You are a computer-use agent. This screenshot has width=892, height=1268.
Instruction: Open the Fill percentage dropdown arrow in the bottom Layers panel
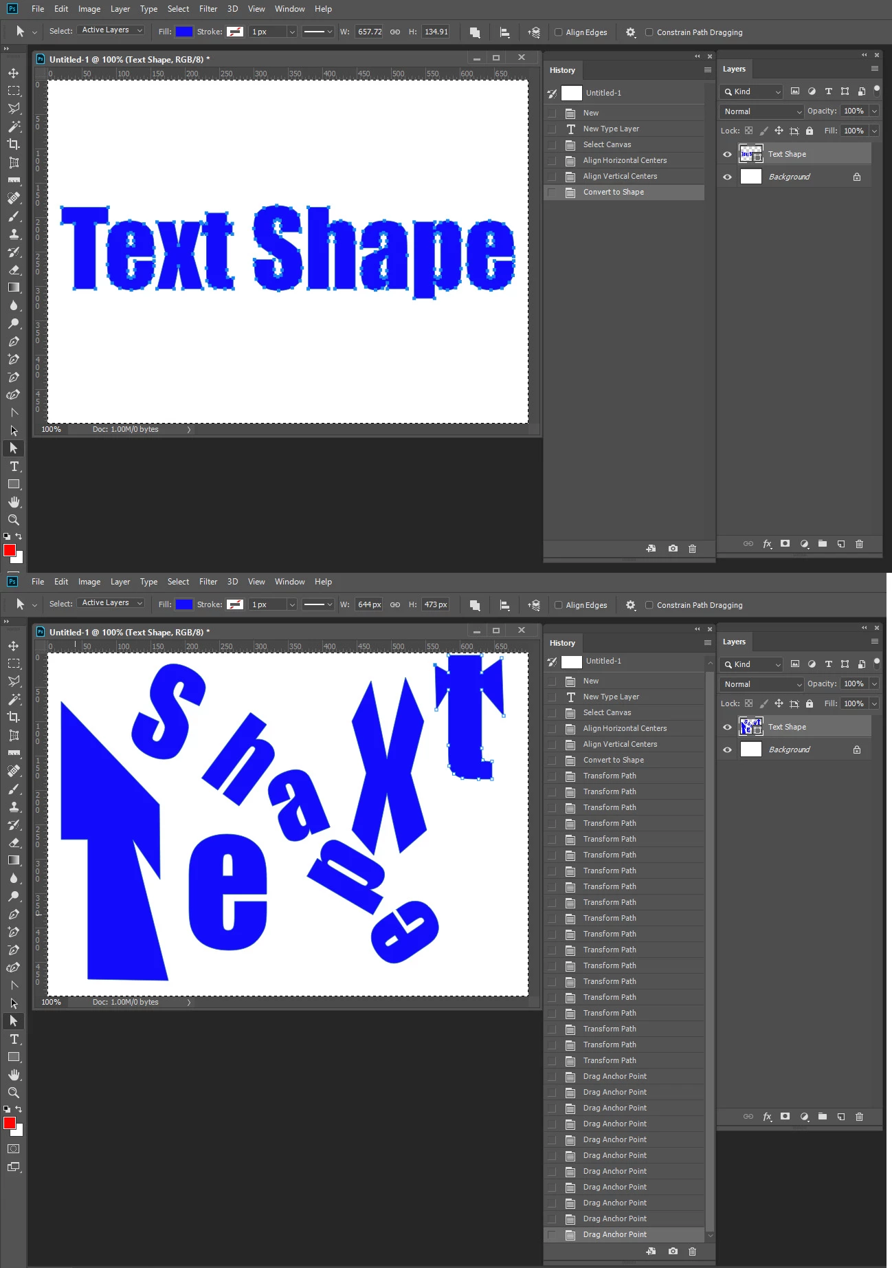pos(874,703)
